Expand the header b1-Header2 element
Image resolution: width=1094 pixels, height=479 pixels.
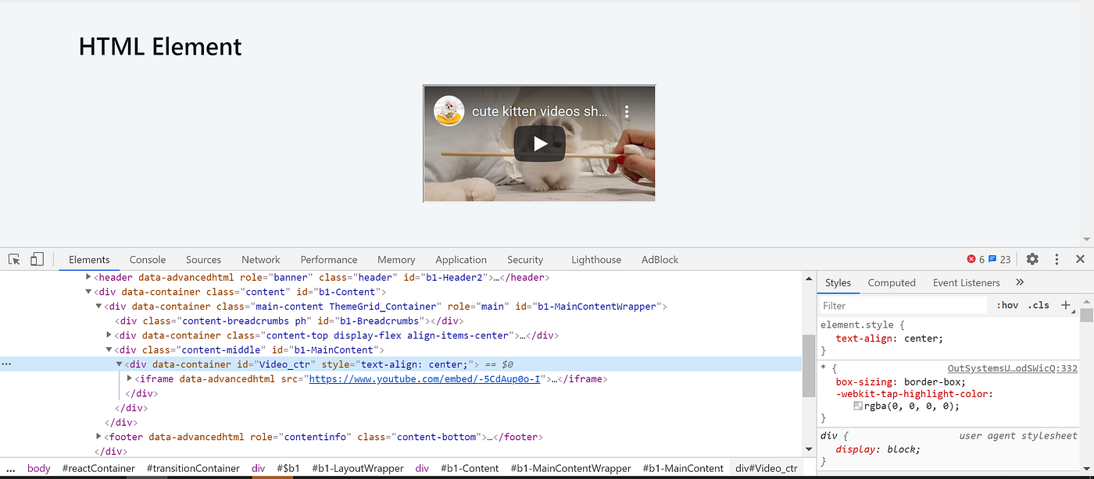tap(89, 277)
